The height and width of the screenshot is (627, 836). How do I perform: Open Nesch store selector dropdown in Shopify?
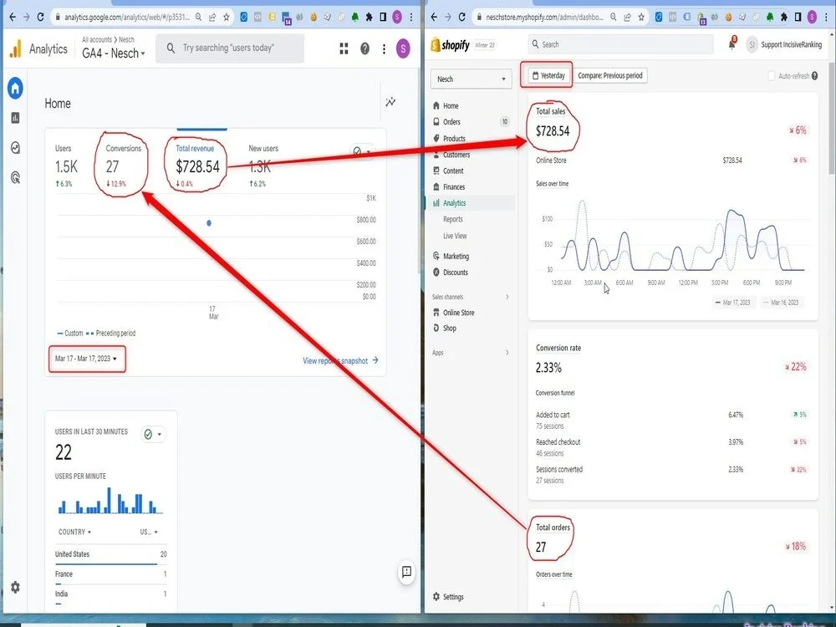(x=471, y=79)
